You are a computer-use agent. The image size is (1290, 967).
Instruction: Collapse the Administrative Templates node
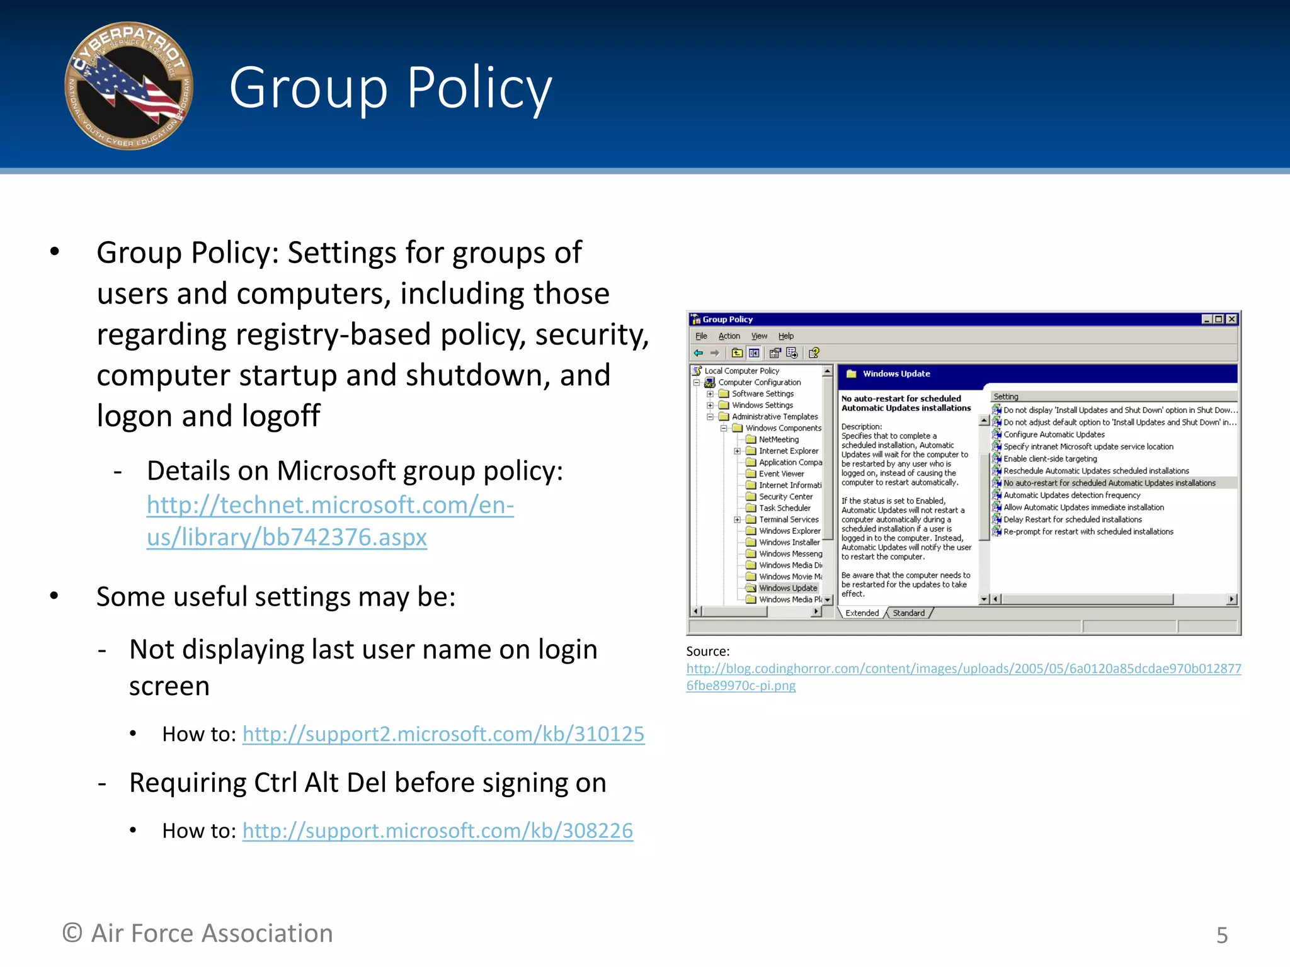coord(711,417)
